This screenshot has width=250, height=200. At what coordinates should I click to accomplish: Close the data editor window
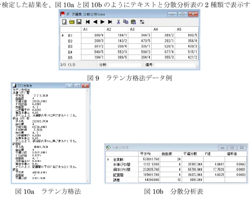tap(193, 14)
